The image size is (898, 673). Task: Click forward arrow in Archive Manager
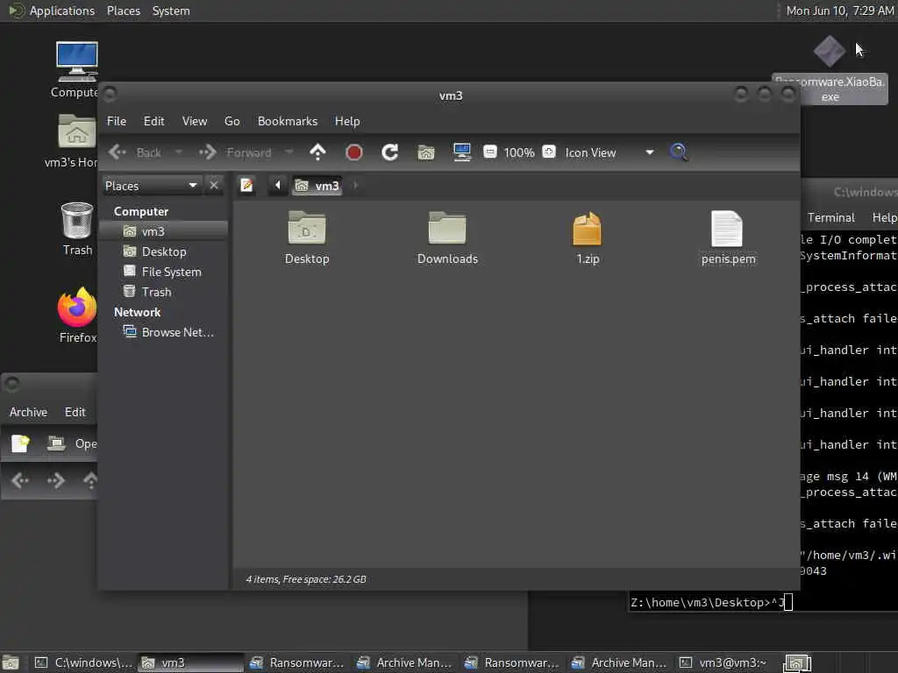pos(56,481)
